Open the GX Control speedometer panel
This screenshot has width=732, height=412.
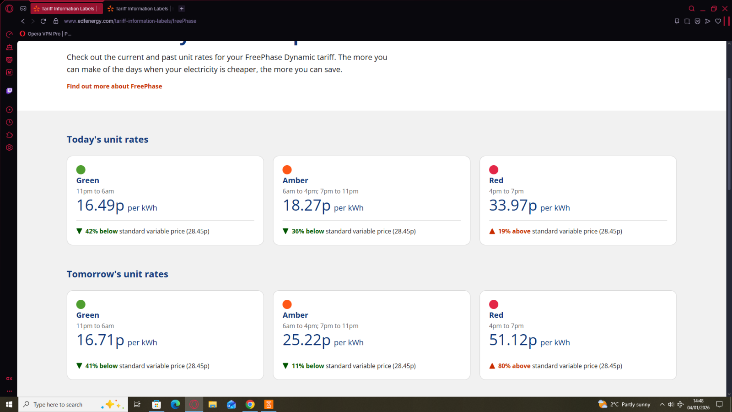click(9, 34)
